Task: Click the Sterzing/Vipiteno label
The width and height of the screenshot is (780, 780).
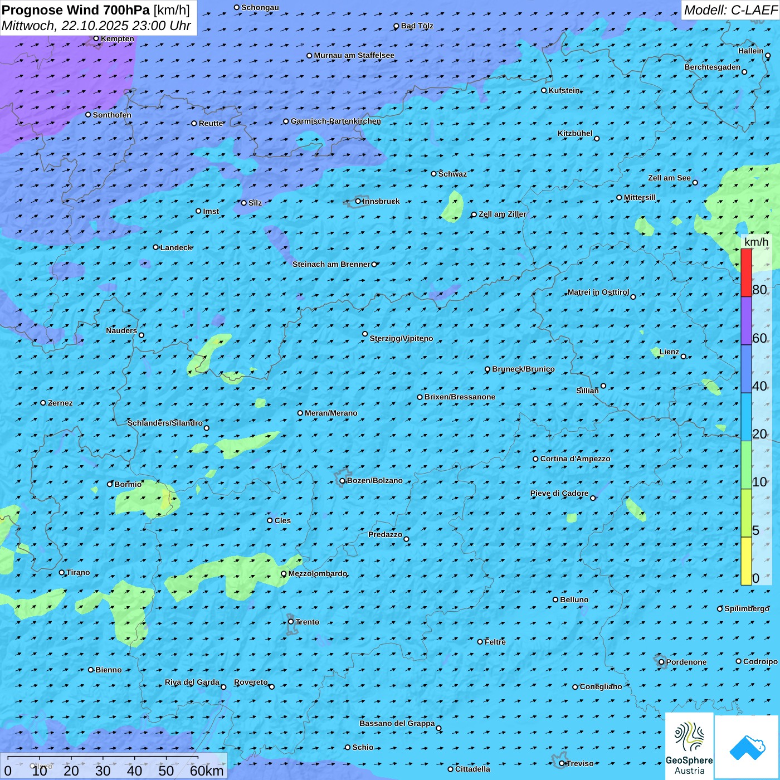Action: point(401,338)
